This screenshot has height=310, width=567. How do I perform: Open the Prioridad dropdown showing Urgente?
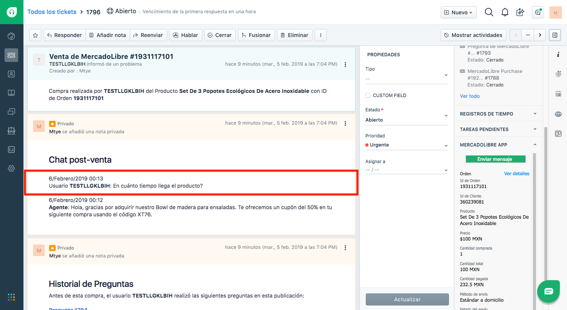coord(407,145)
